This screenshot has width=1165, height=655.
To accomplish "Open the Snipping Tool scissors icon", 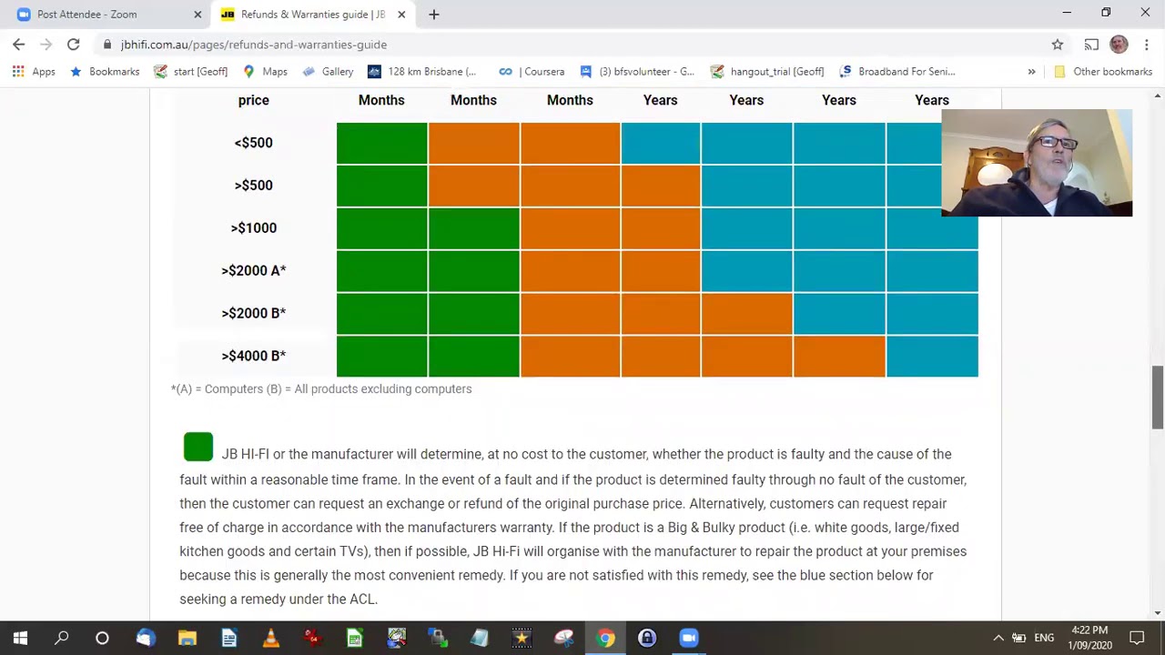I will [x=563, y=638].
